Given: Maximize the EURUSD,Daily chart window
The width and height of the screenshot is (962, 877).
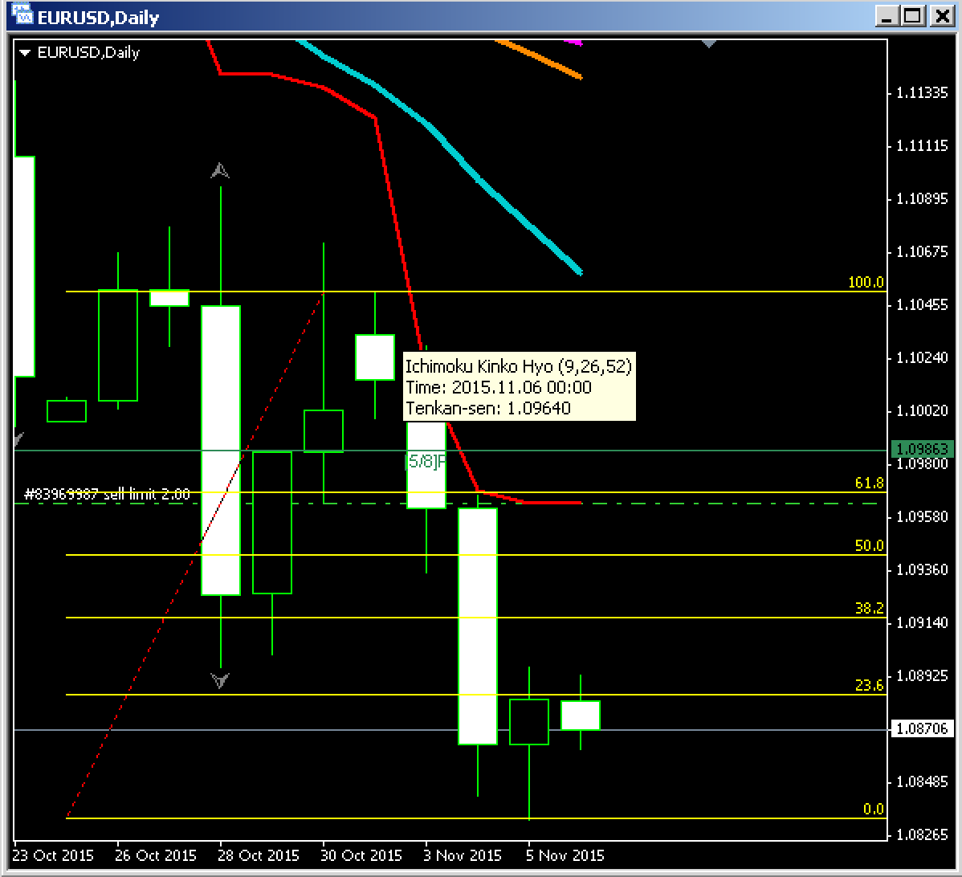Looking at the screenshot, I should 913,16.
